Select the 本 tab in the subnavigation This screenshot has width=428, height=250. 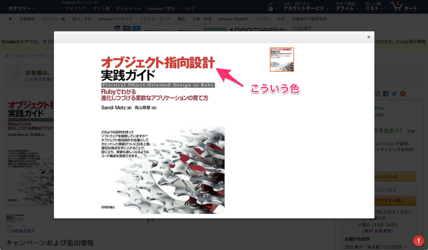point(10,19)
